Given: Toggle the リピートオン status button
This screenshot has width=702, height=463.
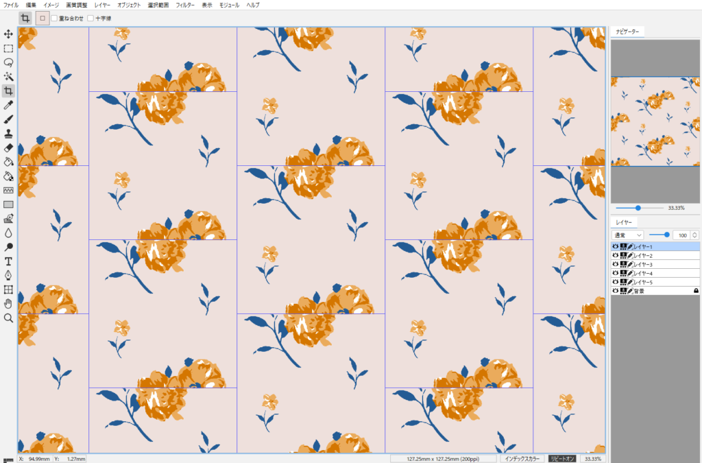Looking at the screenshot, I should coord(562,458).
